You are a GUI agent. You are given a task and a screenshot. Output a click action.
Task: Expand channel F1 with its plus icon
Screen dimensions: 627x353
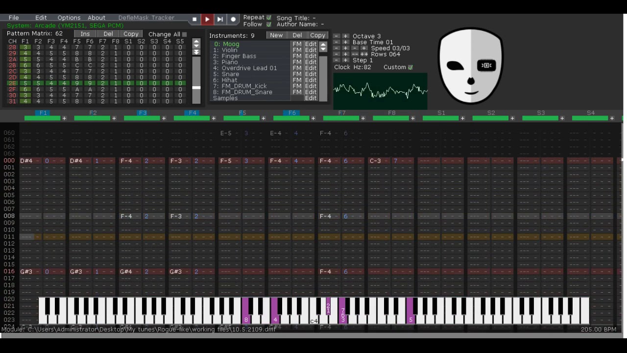[64, 118]
